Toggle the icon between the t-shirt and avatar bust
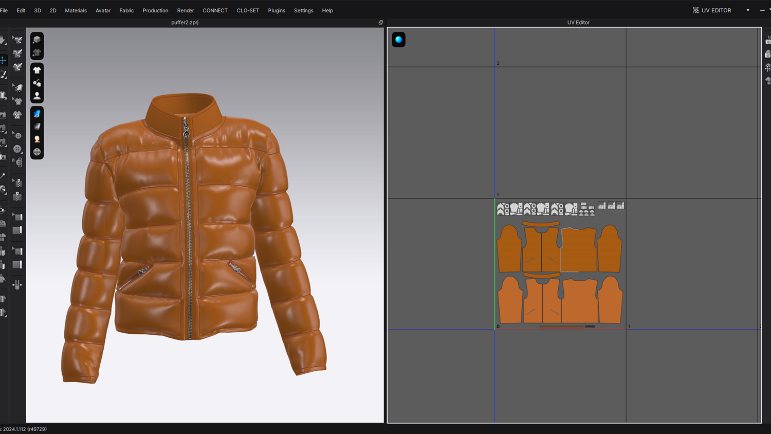The height and width of the screenshot is (434, 771). [x=37, y=83]
